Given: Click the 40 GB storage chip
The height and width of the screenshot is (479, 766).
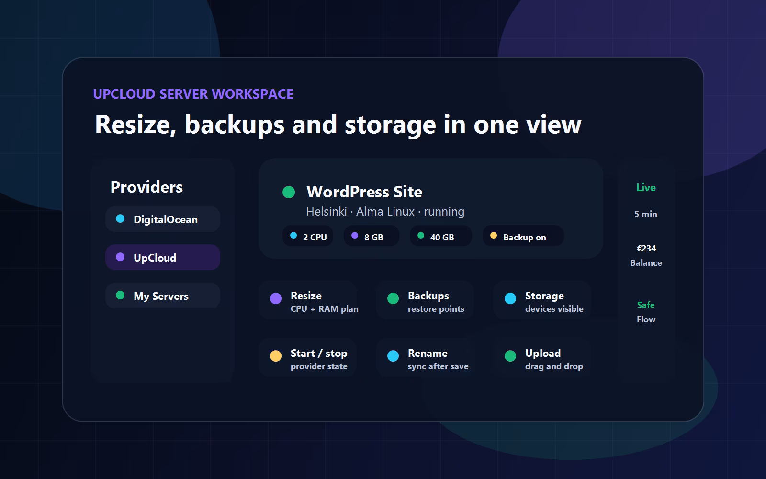Looking at the screenshot, I should [441, 236].
